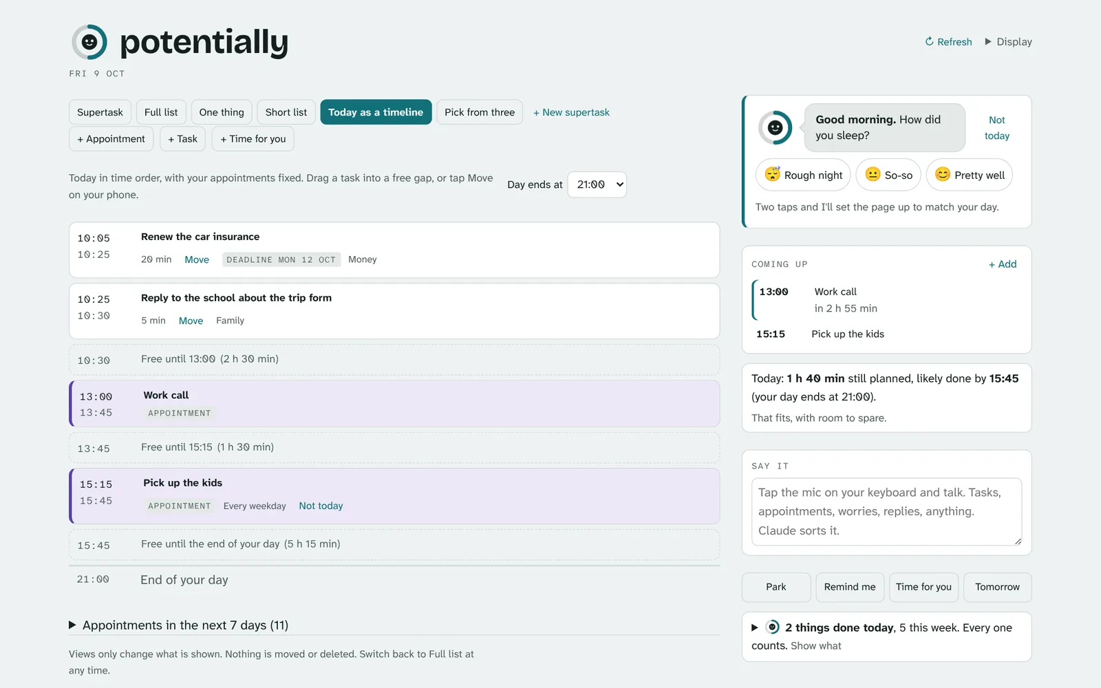This screenshot has width=1101, height=688.
Task: Dismiss sleep check-in with Not today
Action: (997, 128)
